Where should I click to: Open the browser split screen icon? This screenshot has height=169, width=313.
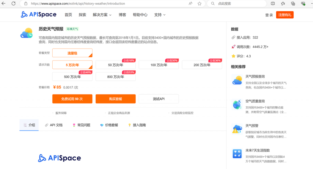point(273,4)
